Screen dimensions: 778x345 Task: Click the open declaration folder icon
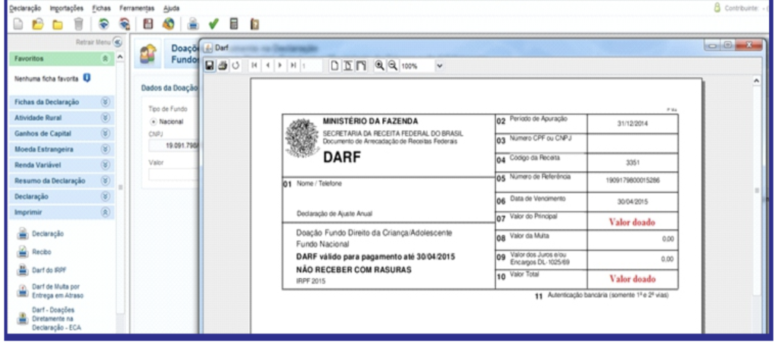coord(38,24)
